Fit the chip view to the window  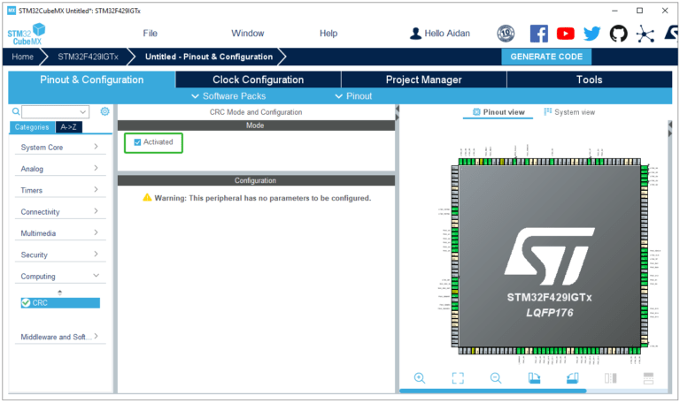click(458, 378)
